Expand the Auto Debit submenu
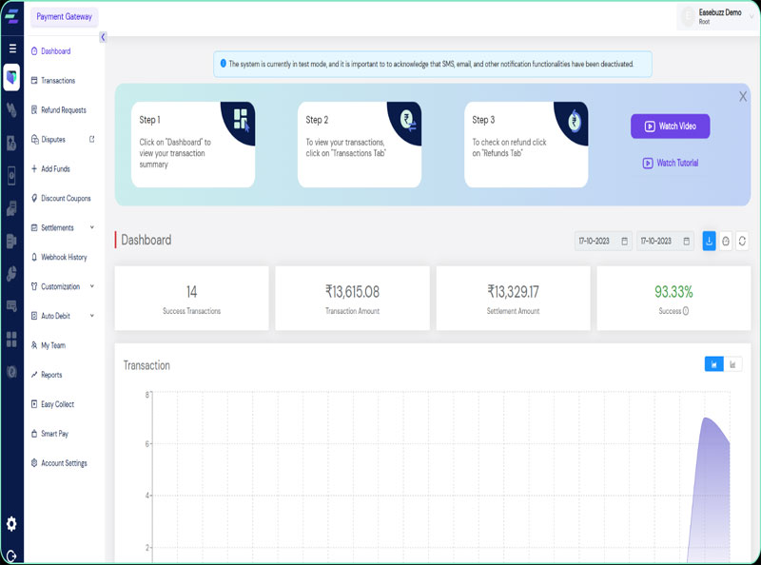 [x=92, y=316]
